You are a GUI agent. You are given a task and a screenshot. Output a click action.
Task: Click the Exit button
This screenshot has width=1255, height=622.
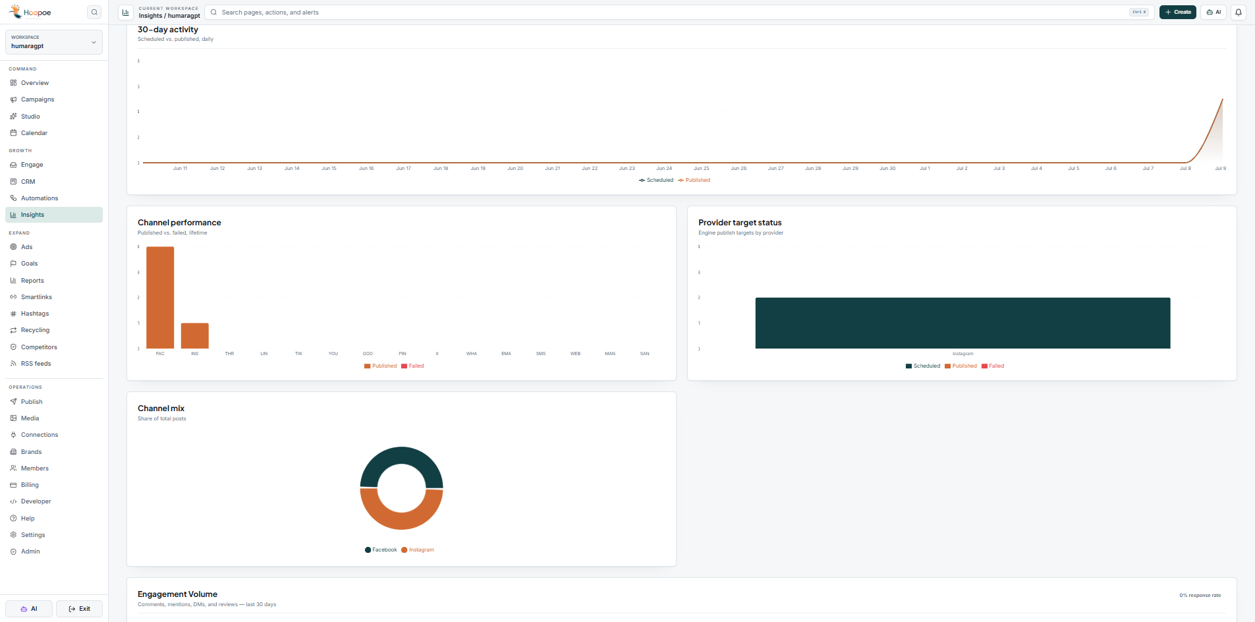79,609
